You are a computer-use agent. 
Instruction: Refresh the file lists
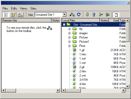[x=79, y=14]
